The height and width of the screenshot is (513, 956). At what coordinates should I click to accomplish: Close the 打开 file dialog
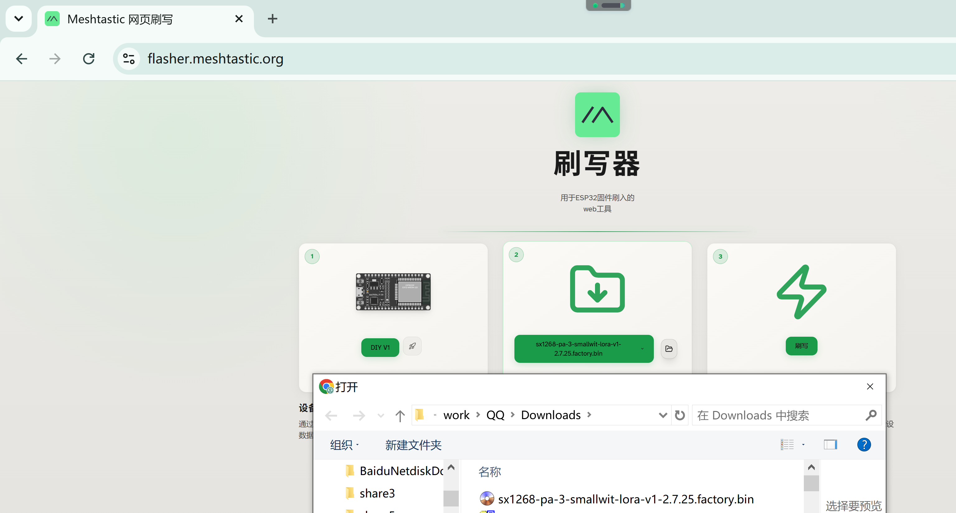(x=870, y=386)
